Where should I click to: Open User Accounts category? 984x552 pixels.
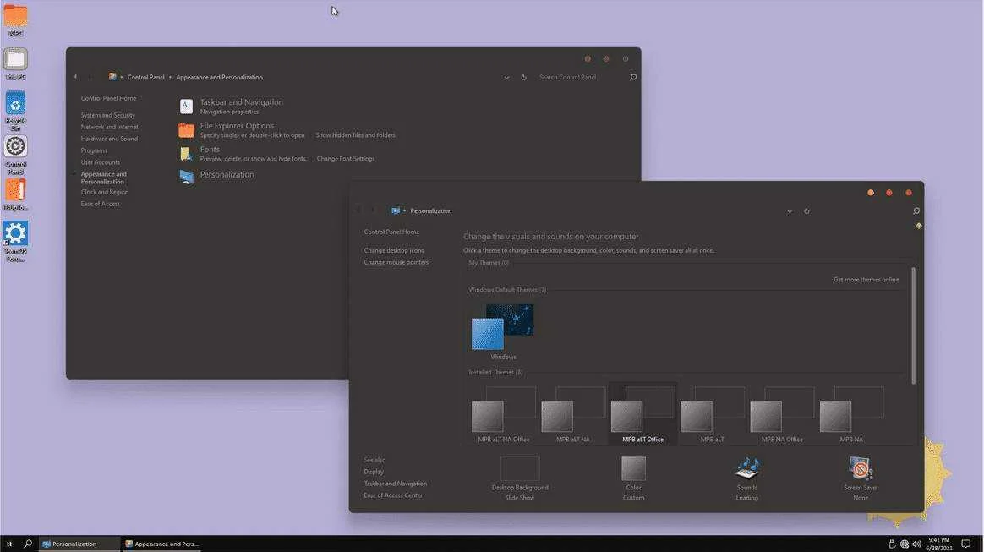point(101,162)
